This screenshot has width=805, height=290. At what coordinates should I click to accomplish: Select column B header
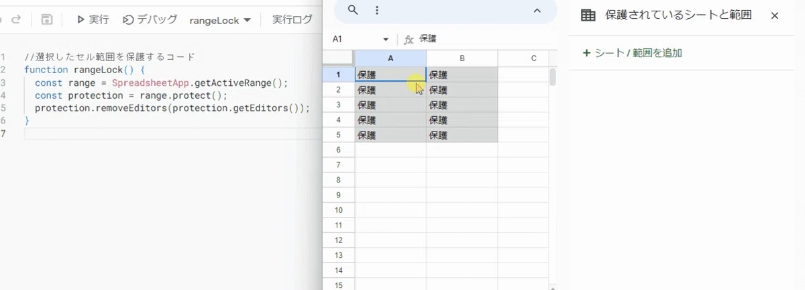(x=462, y=58)
